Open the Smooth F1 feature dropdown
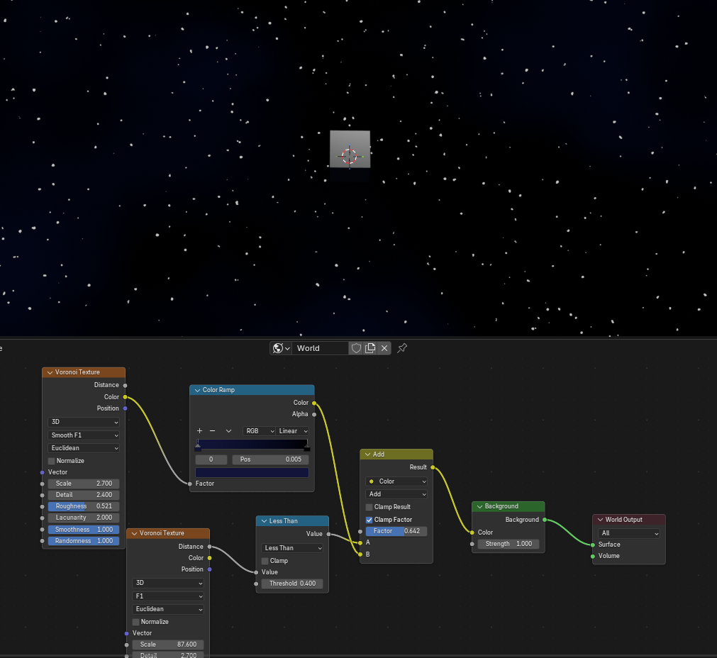This screenshot has width=717, height=658. 84,435
